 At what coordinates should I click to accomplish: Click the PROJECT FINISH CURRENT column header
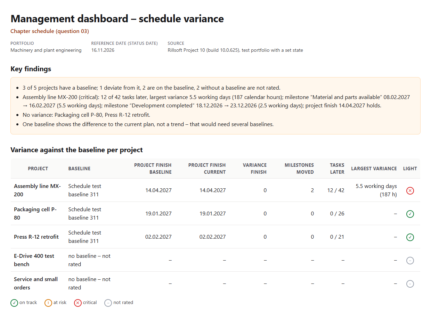(x=207, y=169)
